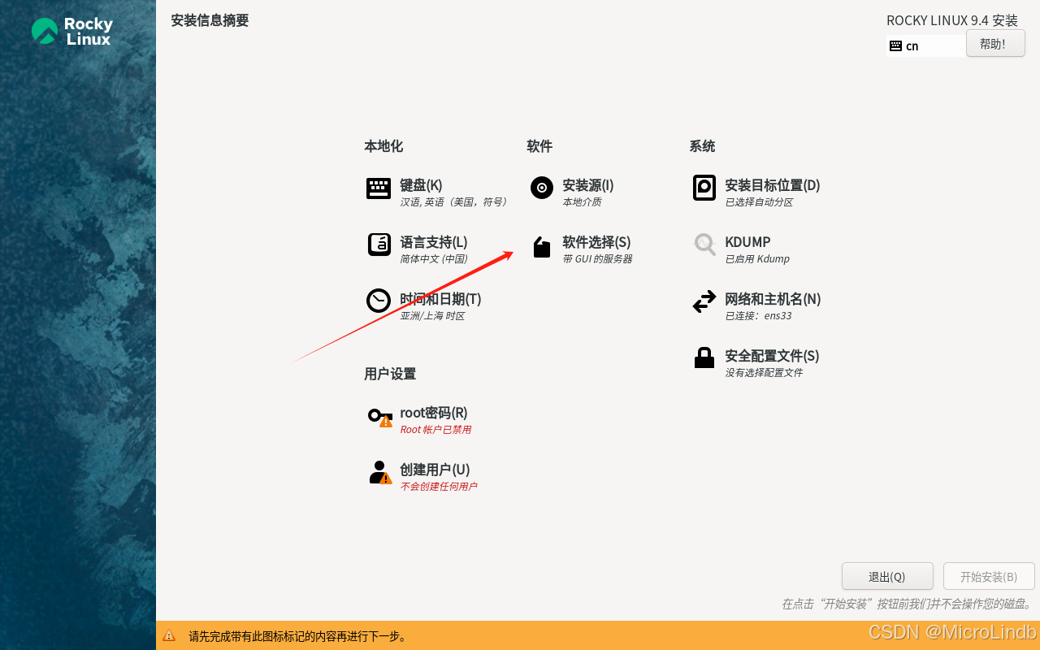The image size is (1040, 650).
Task: Open the installation source disc icon
Action: [x=542, y=188]
